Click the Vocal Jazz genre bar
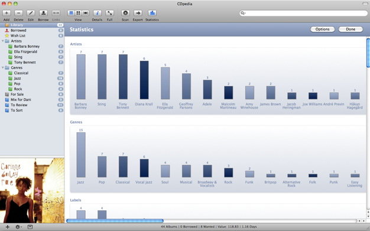This screenshot has width=370, height=231. click(144, 168)
